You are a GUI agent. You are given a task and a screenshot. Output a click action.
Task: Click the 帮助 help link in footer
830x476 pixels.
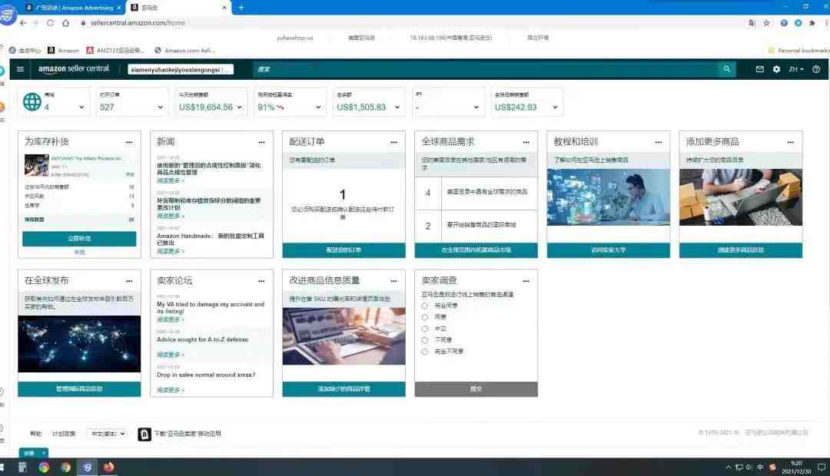(x=35, y=434)
